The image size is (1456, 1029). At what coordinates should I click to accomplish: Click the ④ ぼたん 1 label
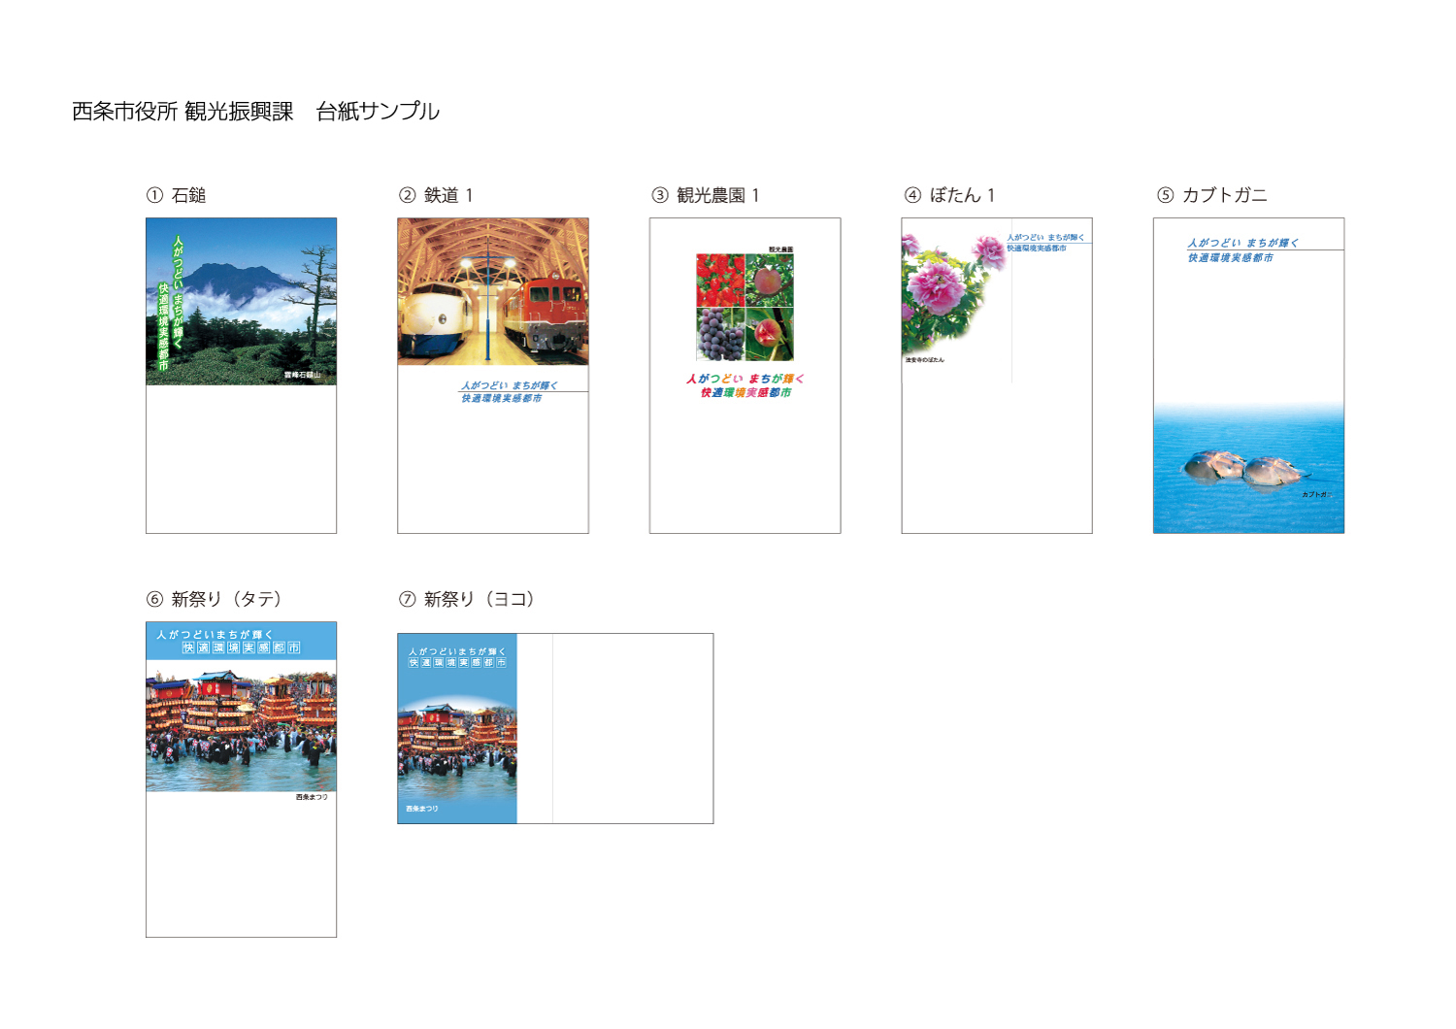[950, 195]
